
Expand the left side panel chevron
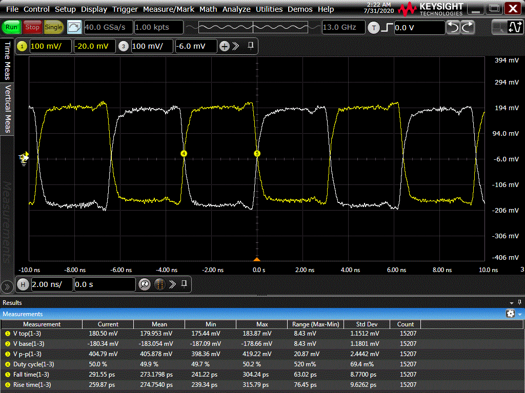[7, 287]
